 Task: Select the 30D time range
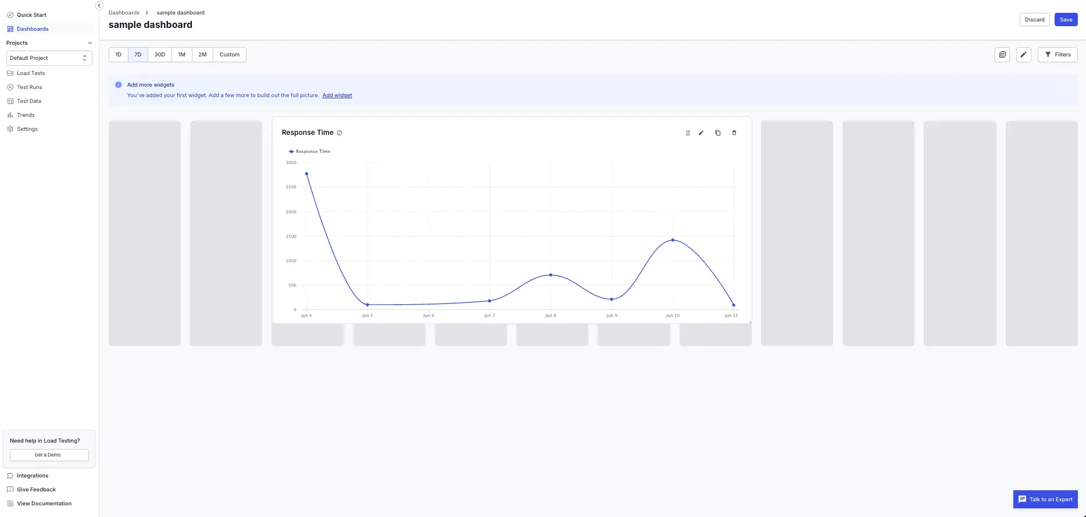coord(160,55)
